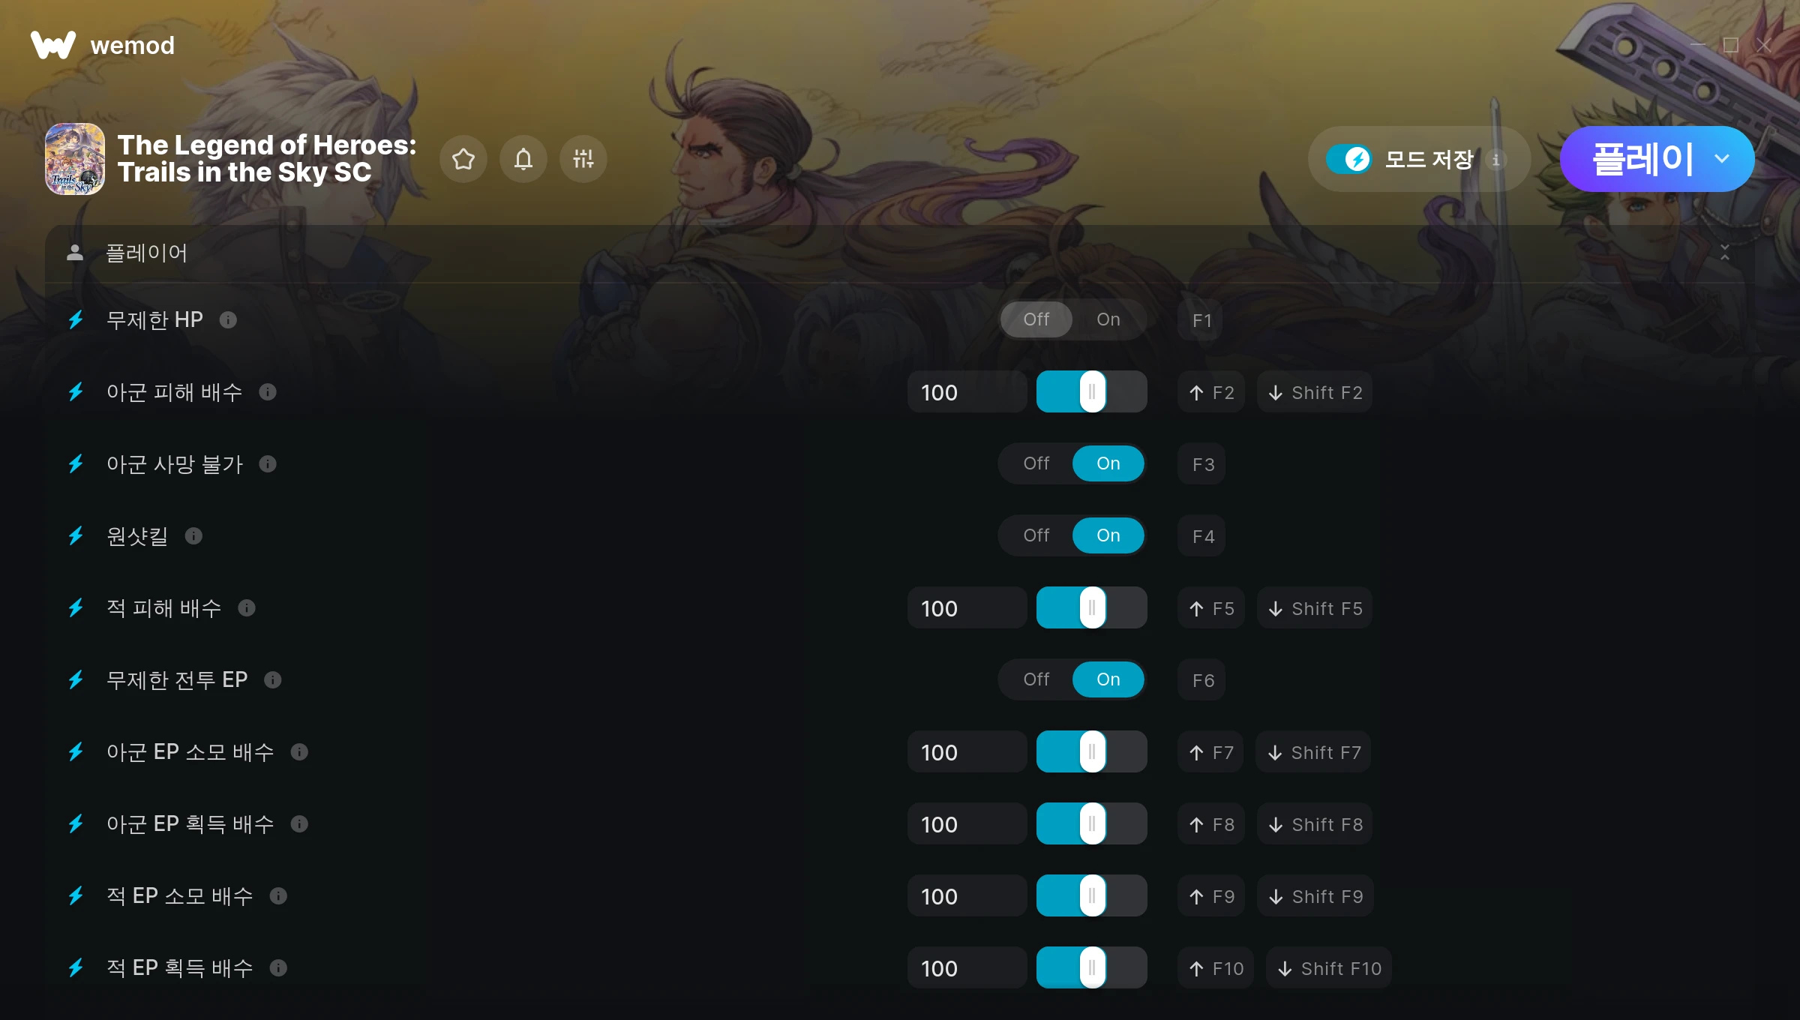Switch 아군 사망 불가 to Off
This screenshot has width=1800, height=1020.
(1036, 463)
